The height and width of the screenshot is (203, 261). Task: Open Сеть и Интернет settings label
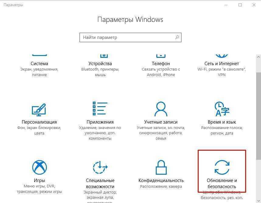(x=221, y=63)
